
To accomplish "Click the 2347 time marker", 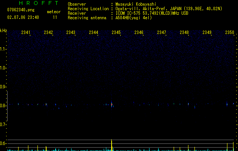I will [162, 32].
